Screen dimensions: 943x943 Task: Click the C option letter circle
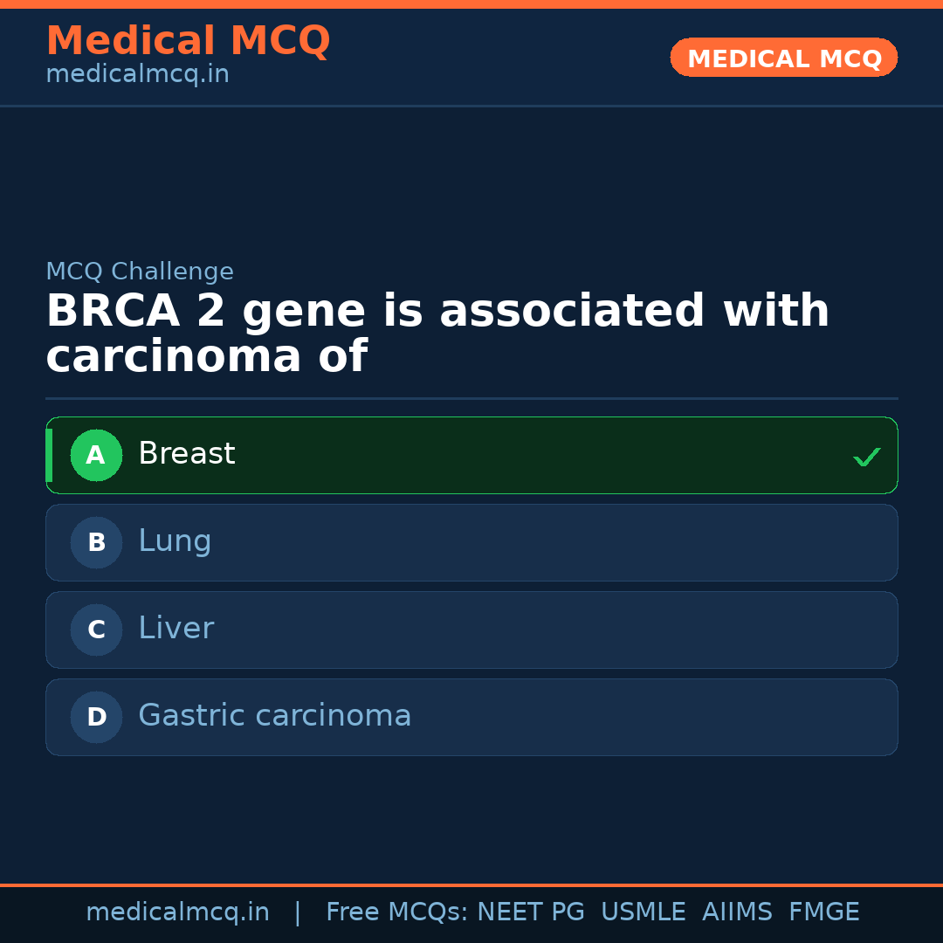coord(96,630)
